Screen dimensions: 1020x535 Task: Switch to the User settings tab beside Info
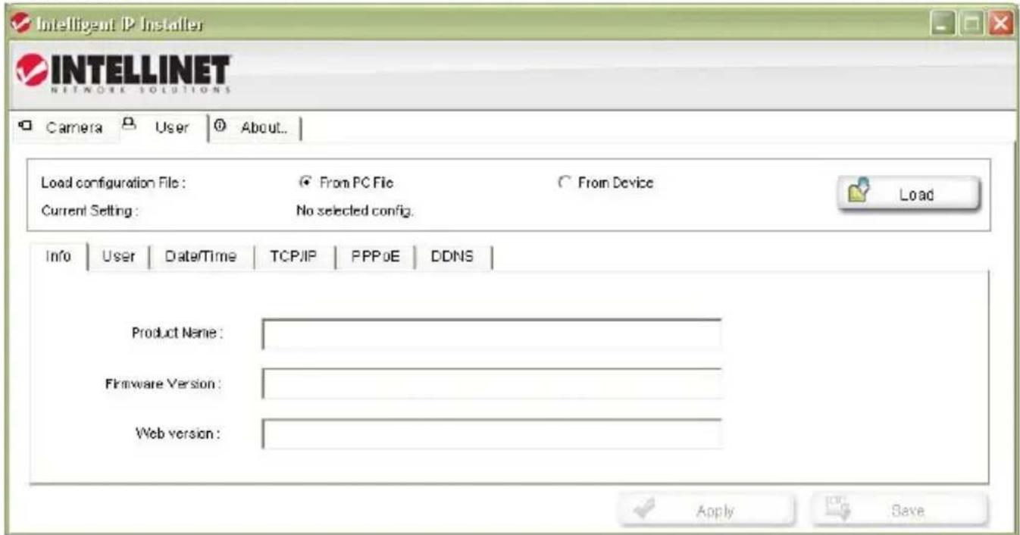[x=119, y=256]
